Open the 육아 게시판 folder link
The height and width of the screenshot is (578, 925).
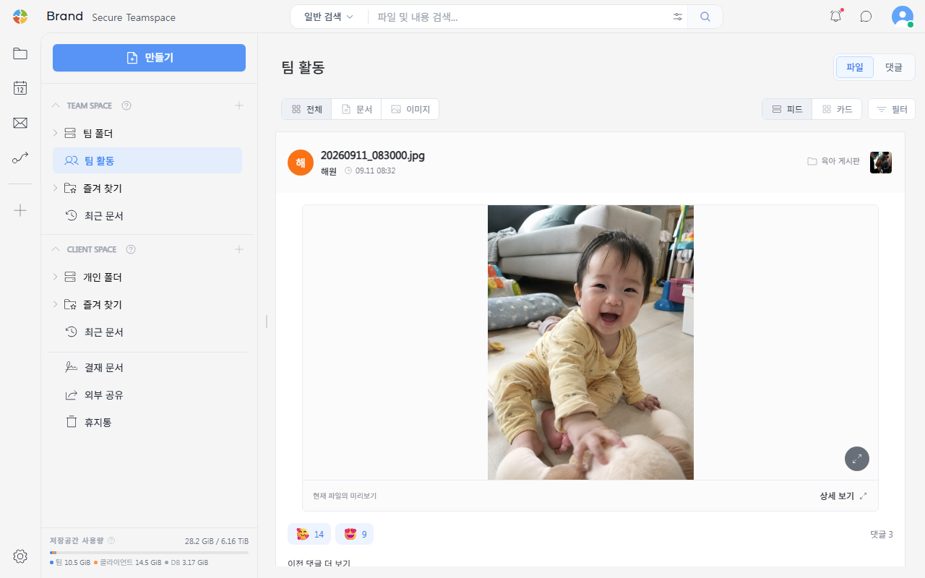coord(833,161)
